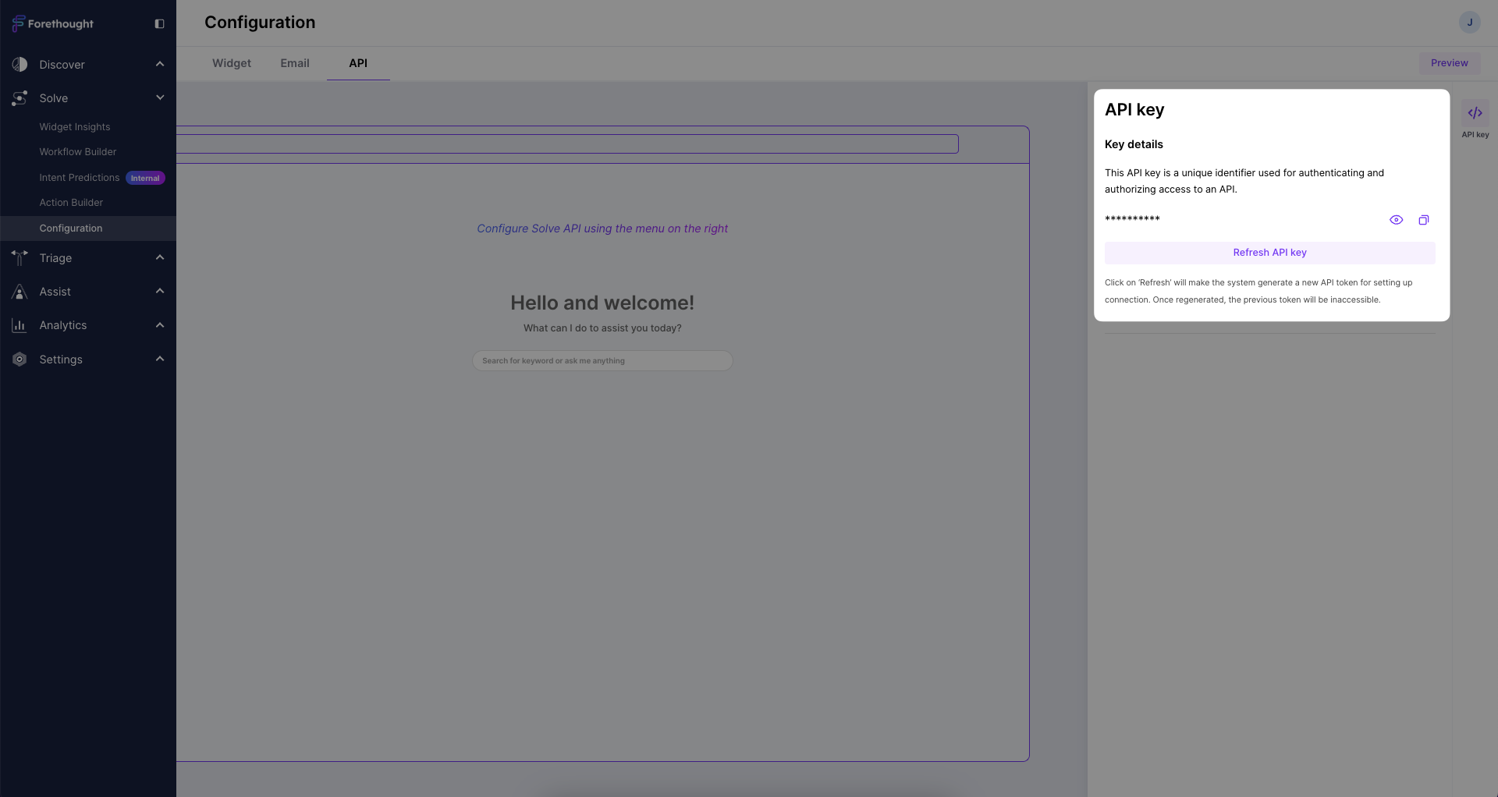Image resolution: width=1498 pixels, height=797 pixels.
Task: Open the J user avatar menu
Action: point(1470,23)
